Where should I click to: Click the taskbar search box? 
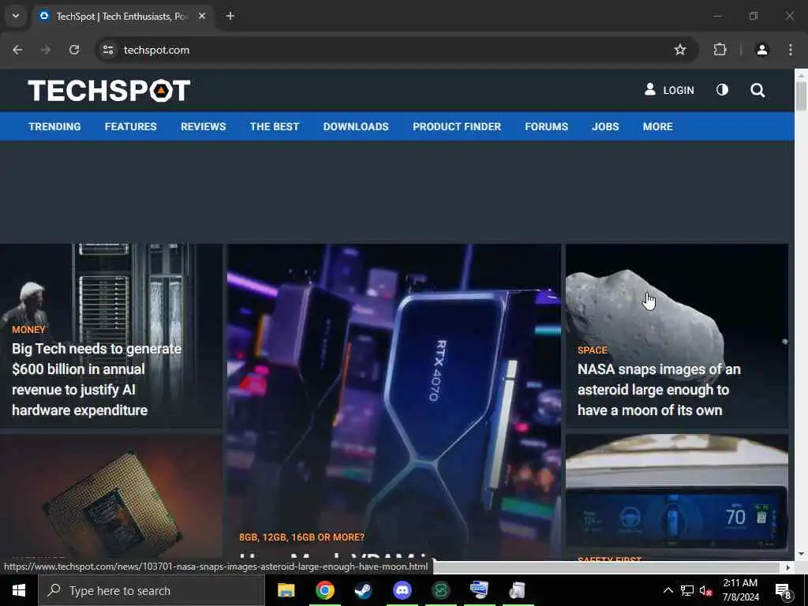pyautogui.click(x=151, y=590)
